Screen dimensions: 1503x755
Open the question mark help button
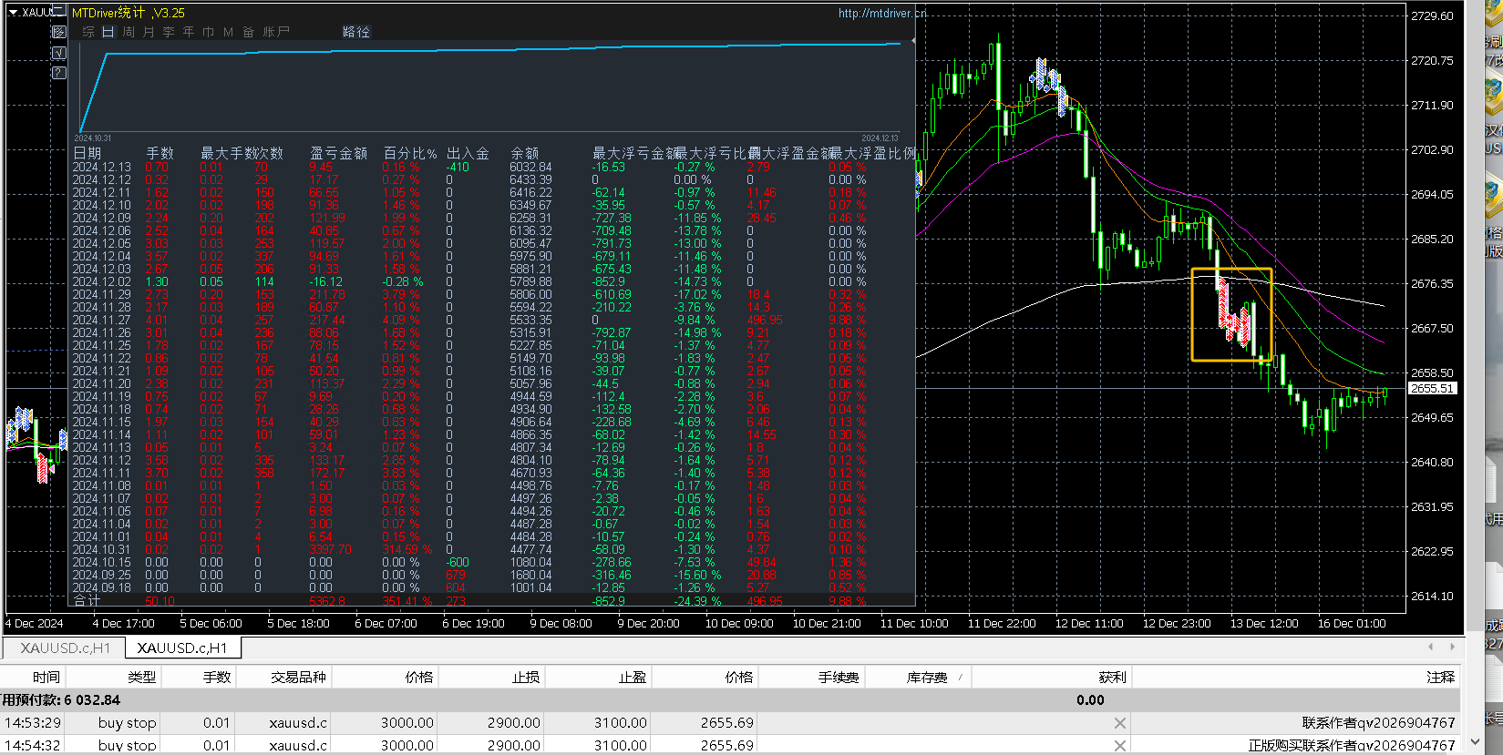click(x=59, y=72)
